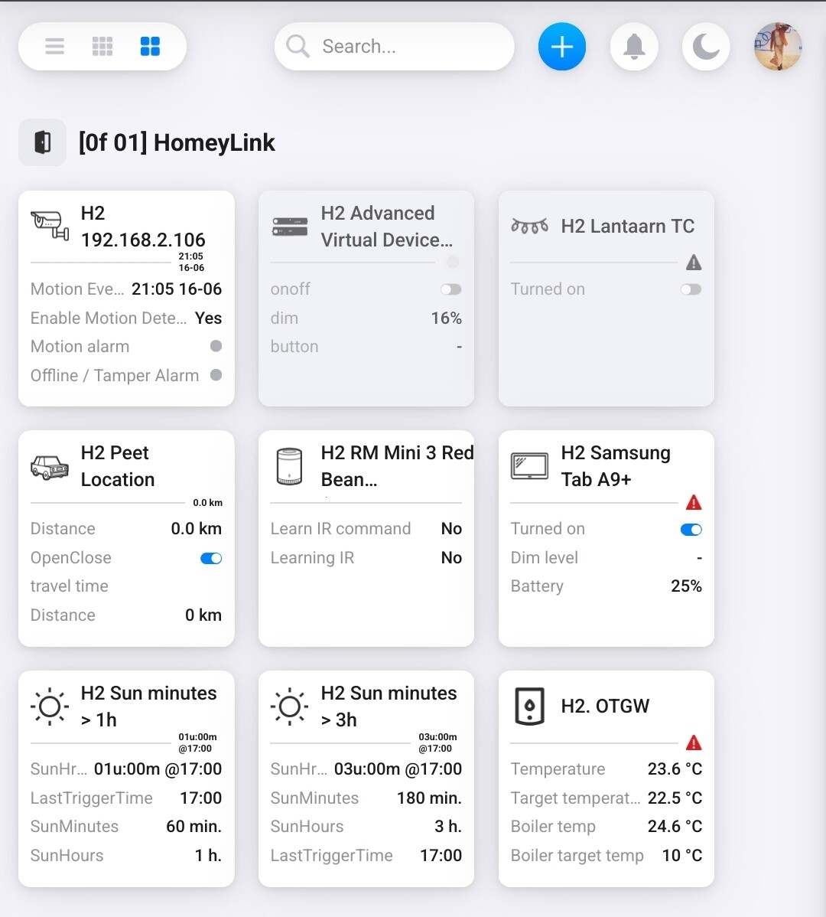Click the Offline / Tamper Alarm indicator dot
The width and height of the screenshot is (826, 917).
point(216,375)
